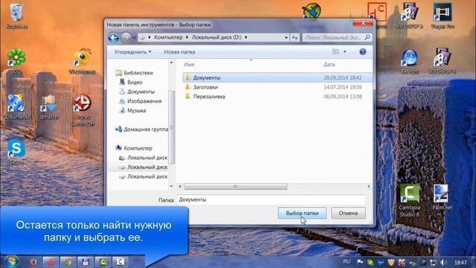The height and width of the screenshot is (268, 476).
Task: Select the dmaster desktop shortcut
Action: [49, 106]
